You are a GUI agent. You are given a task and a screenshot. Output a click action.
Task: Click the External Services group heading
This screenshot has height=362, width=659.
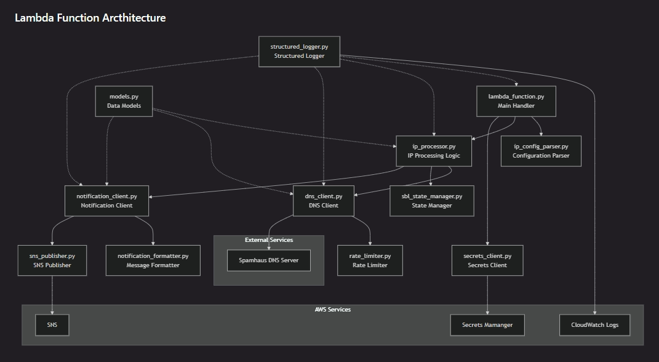[x=268, y=240]
